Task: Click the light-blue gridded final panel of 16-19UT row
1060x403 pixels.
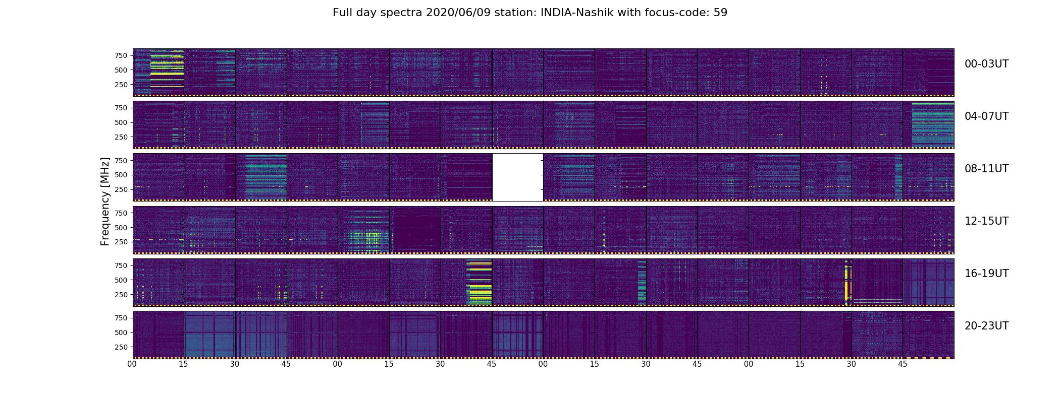Action: coord(928,282)
